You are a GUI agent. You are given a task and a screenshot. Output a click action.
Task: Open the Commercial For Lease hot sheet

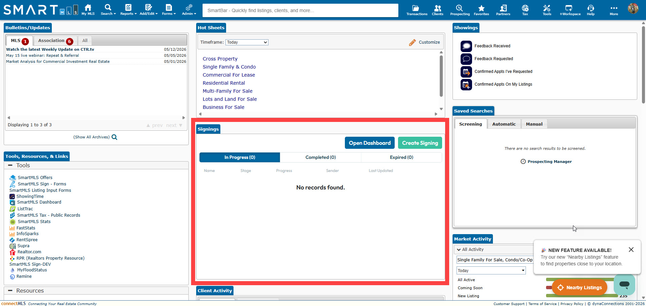click(229, 75)
